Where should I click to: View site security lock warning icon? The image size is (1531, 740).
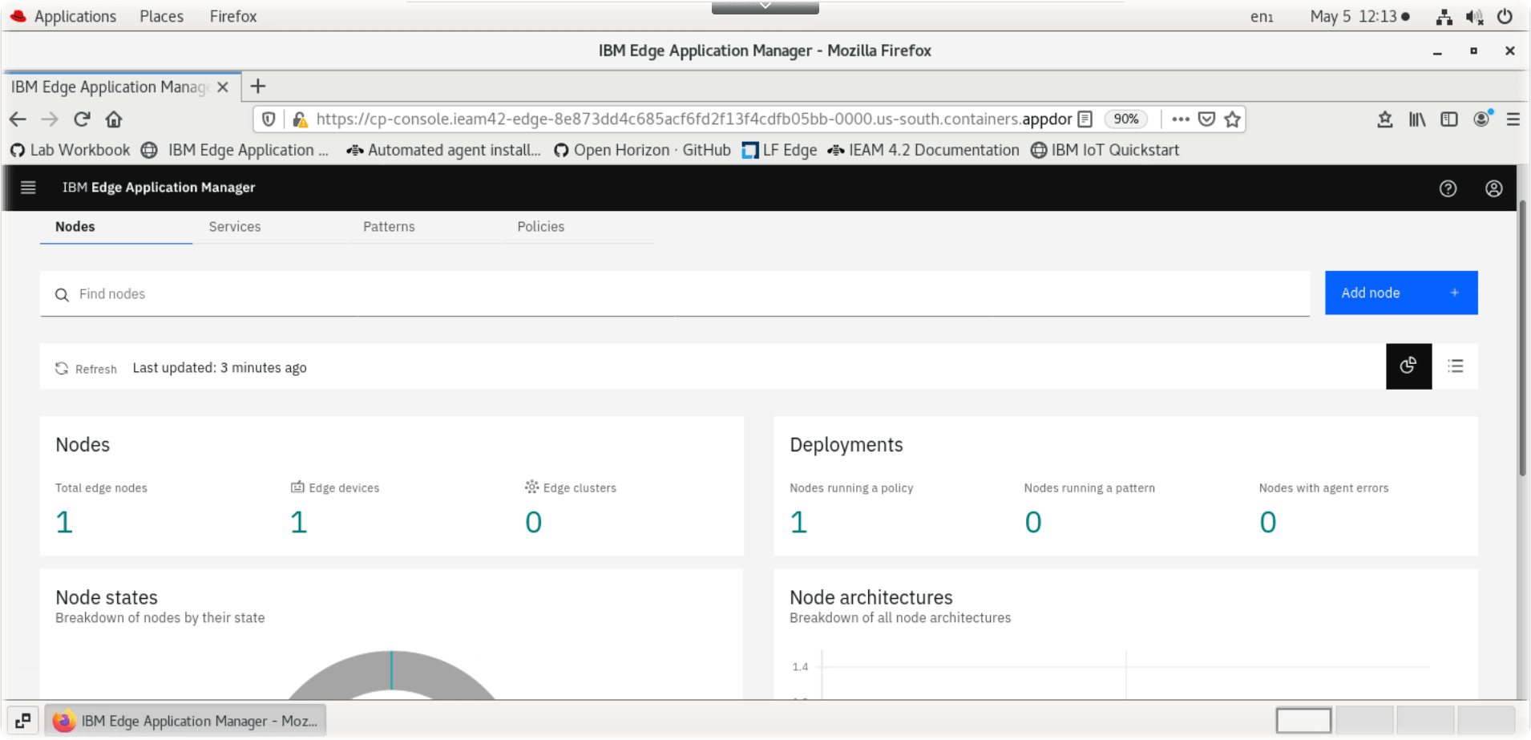[300, 119]
